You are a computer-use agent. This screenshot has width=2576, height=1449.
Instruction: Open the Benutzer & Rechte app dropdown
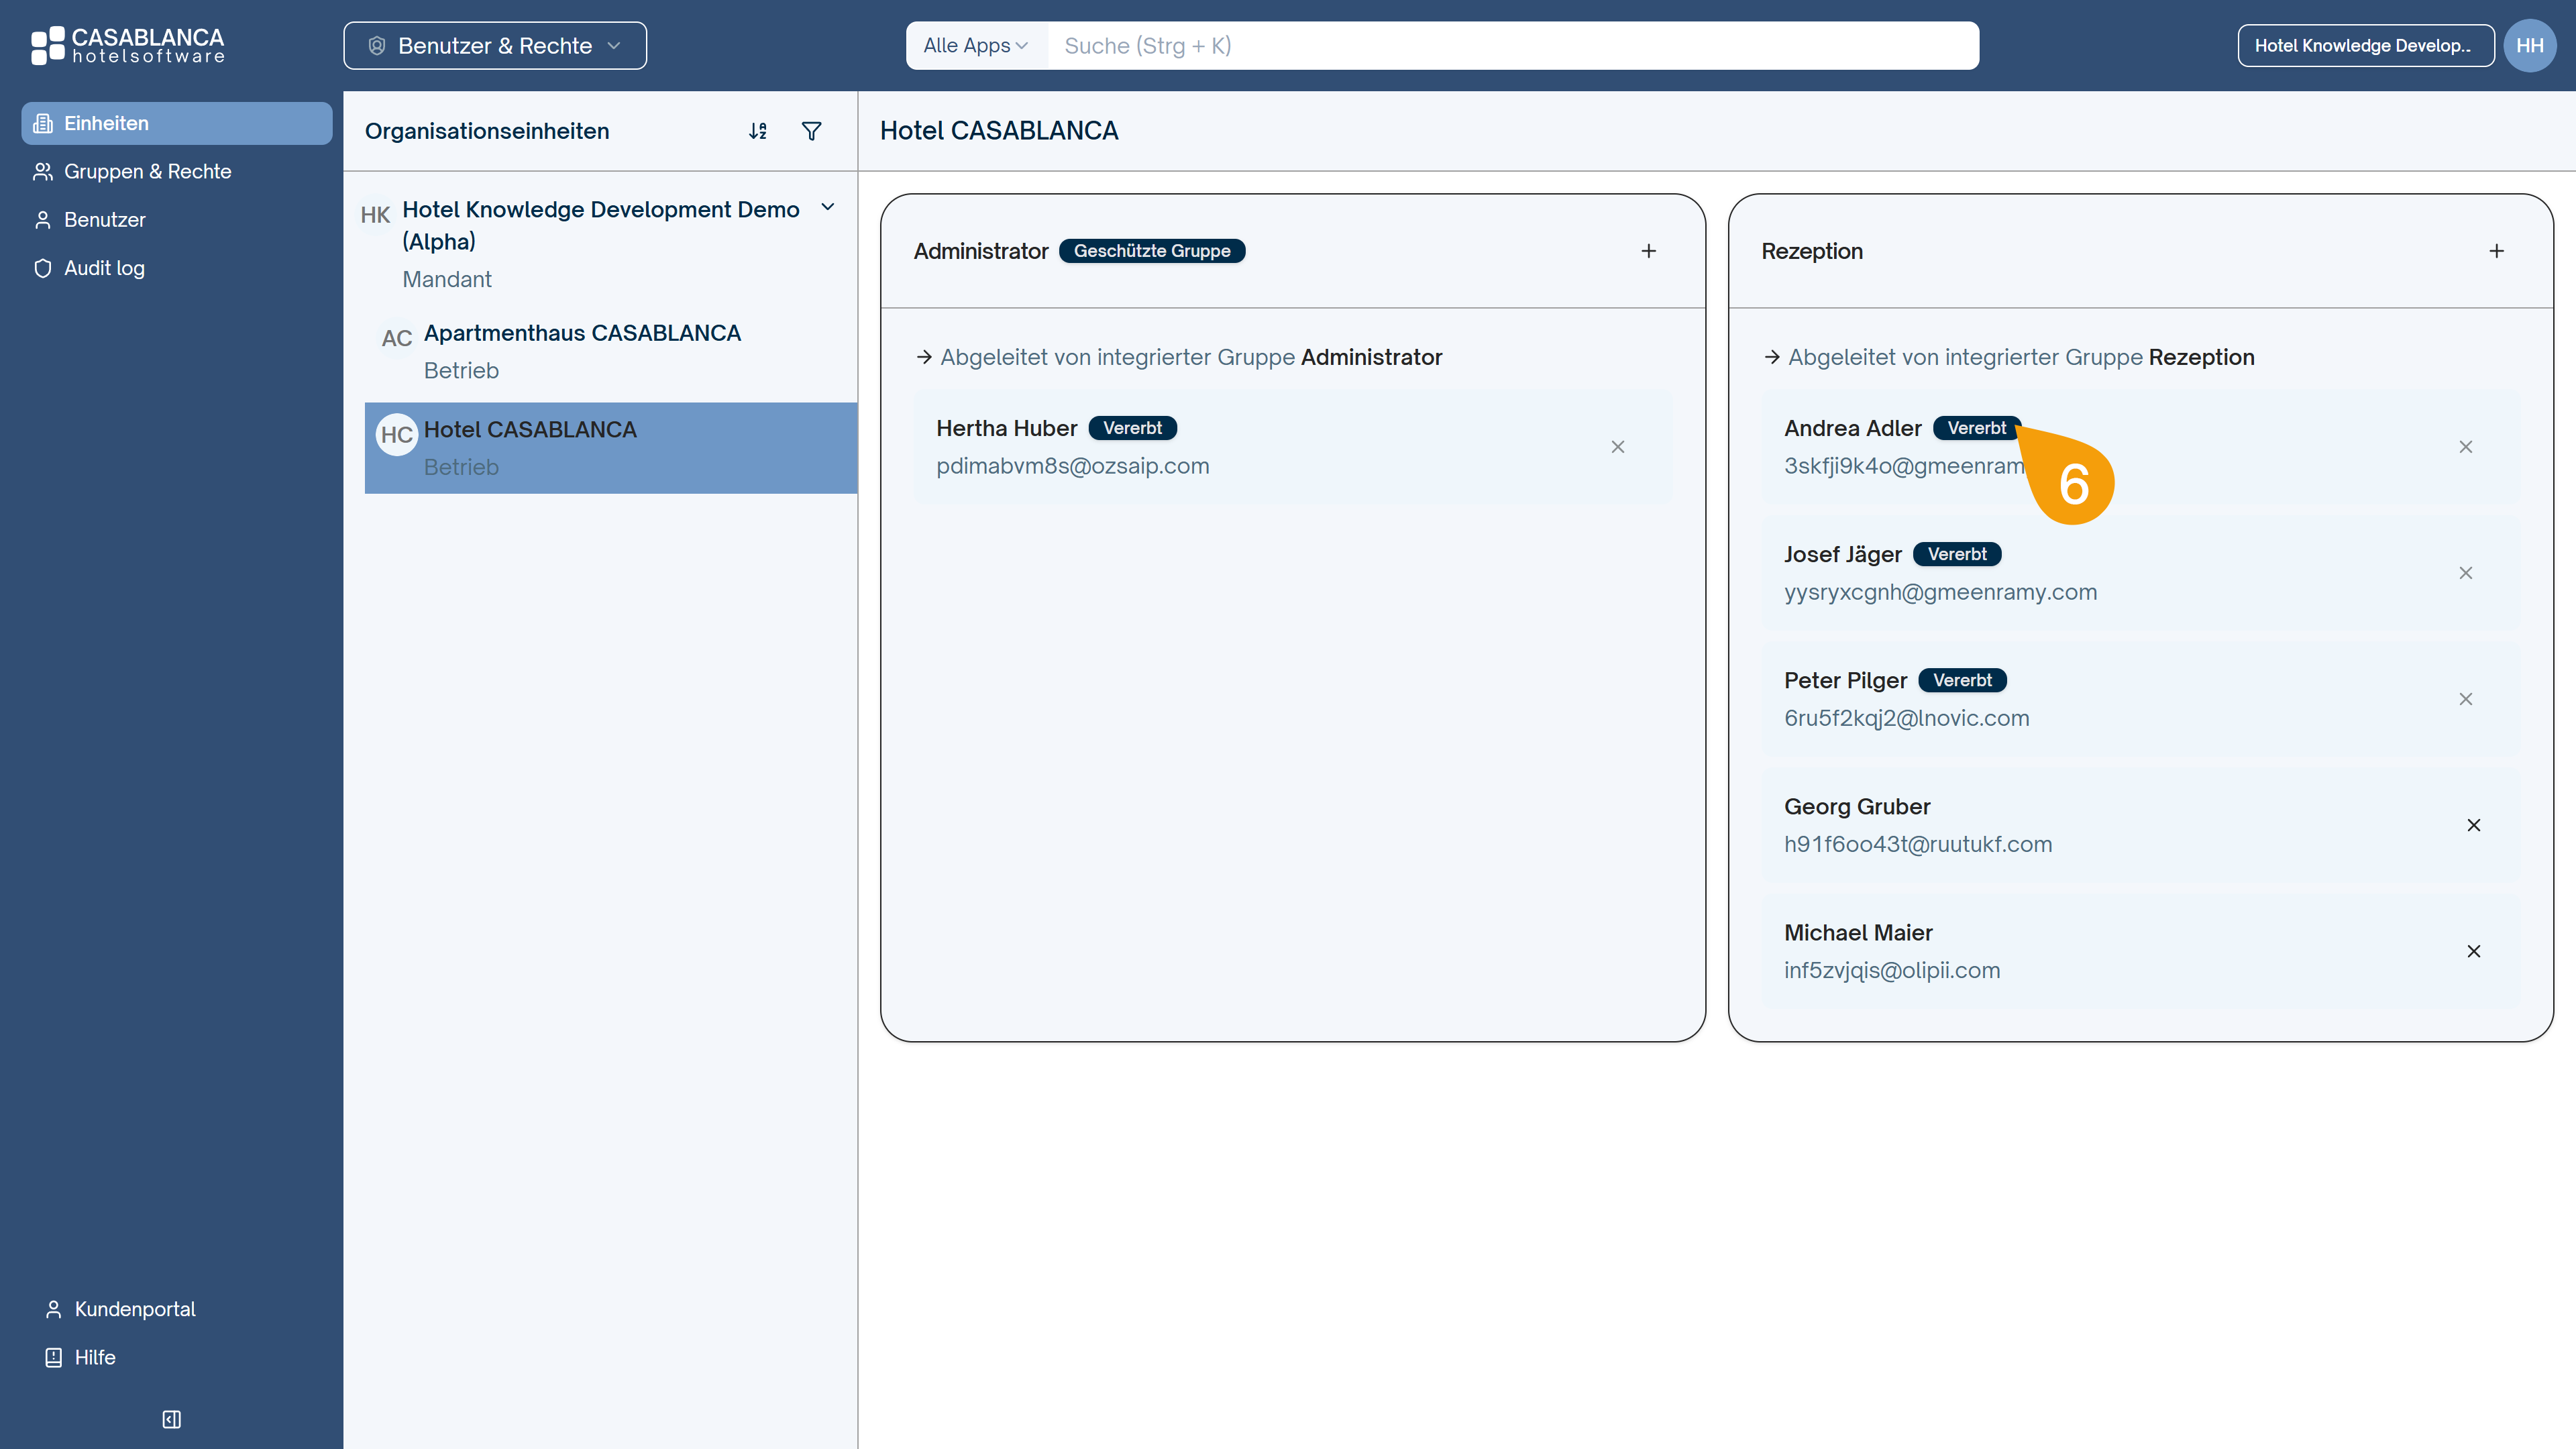[495, 46]
